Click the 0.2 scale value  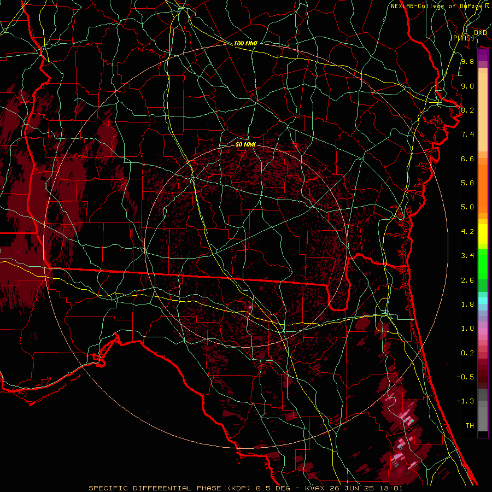coord(467,353)
